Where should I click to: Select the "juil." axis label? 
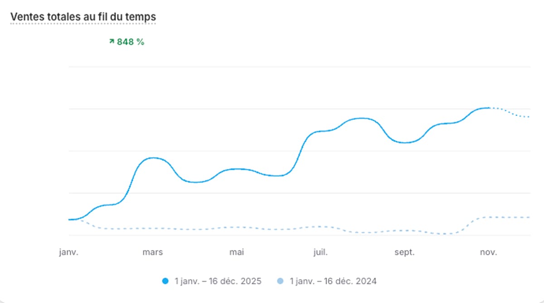321,252
